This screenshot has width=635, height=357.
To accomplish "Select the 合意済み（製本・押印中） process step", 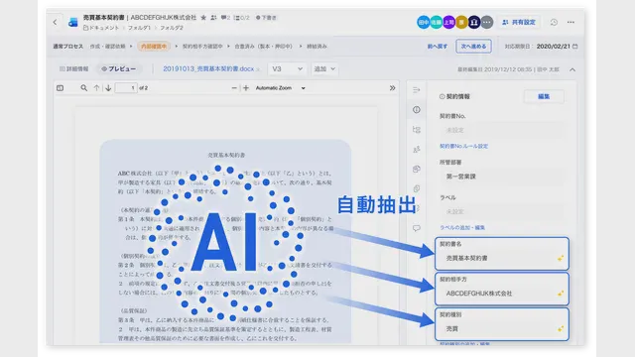I will [263, 47].
